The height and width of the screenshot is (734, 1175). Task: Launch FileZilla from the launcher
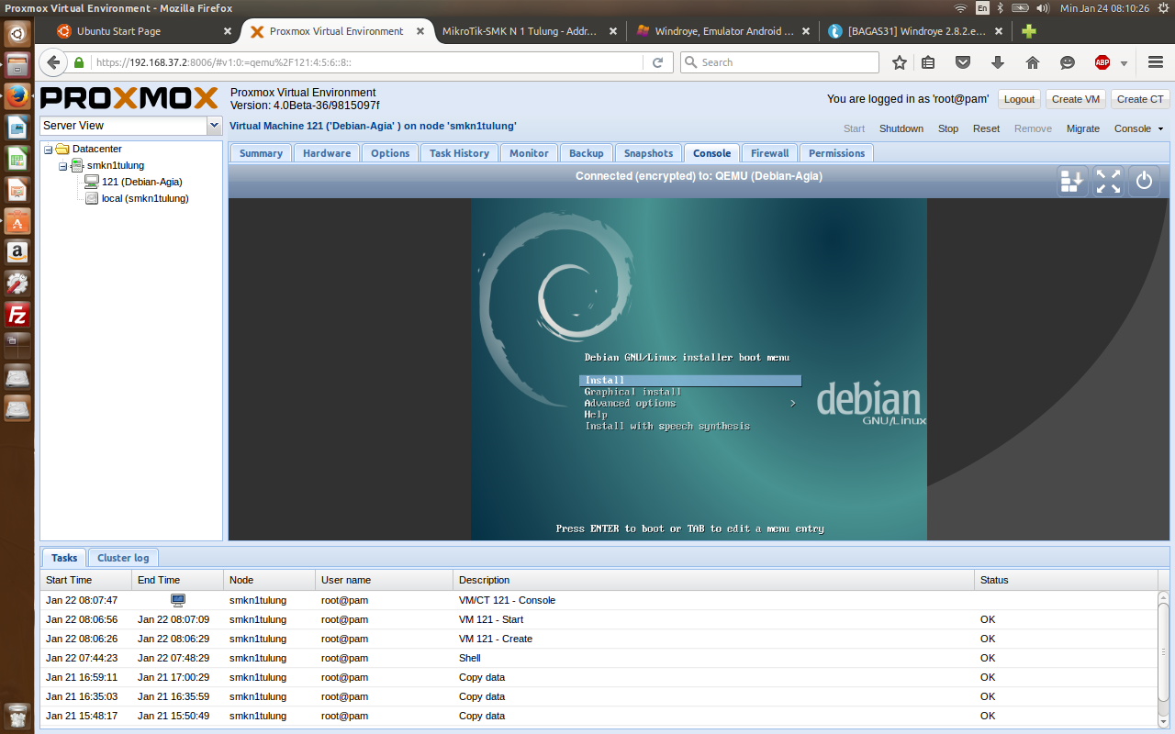tap(17, 315)
